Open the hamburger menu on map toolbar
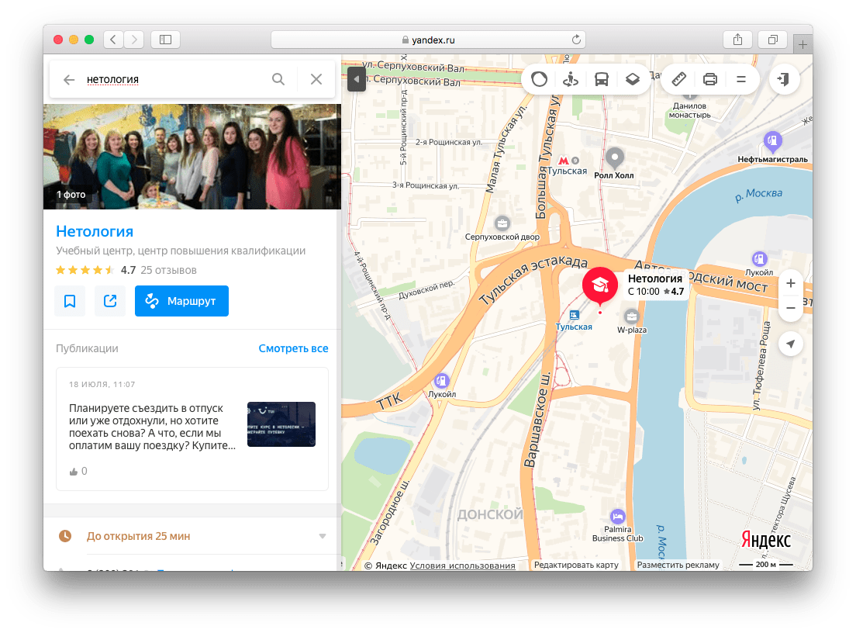 740,79
